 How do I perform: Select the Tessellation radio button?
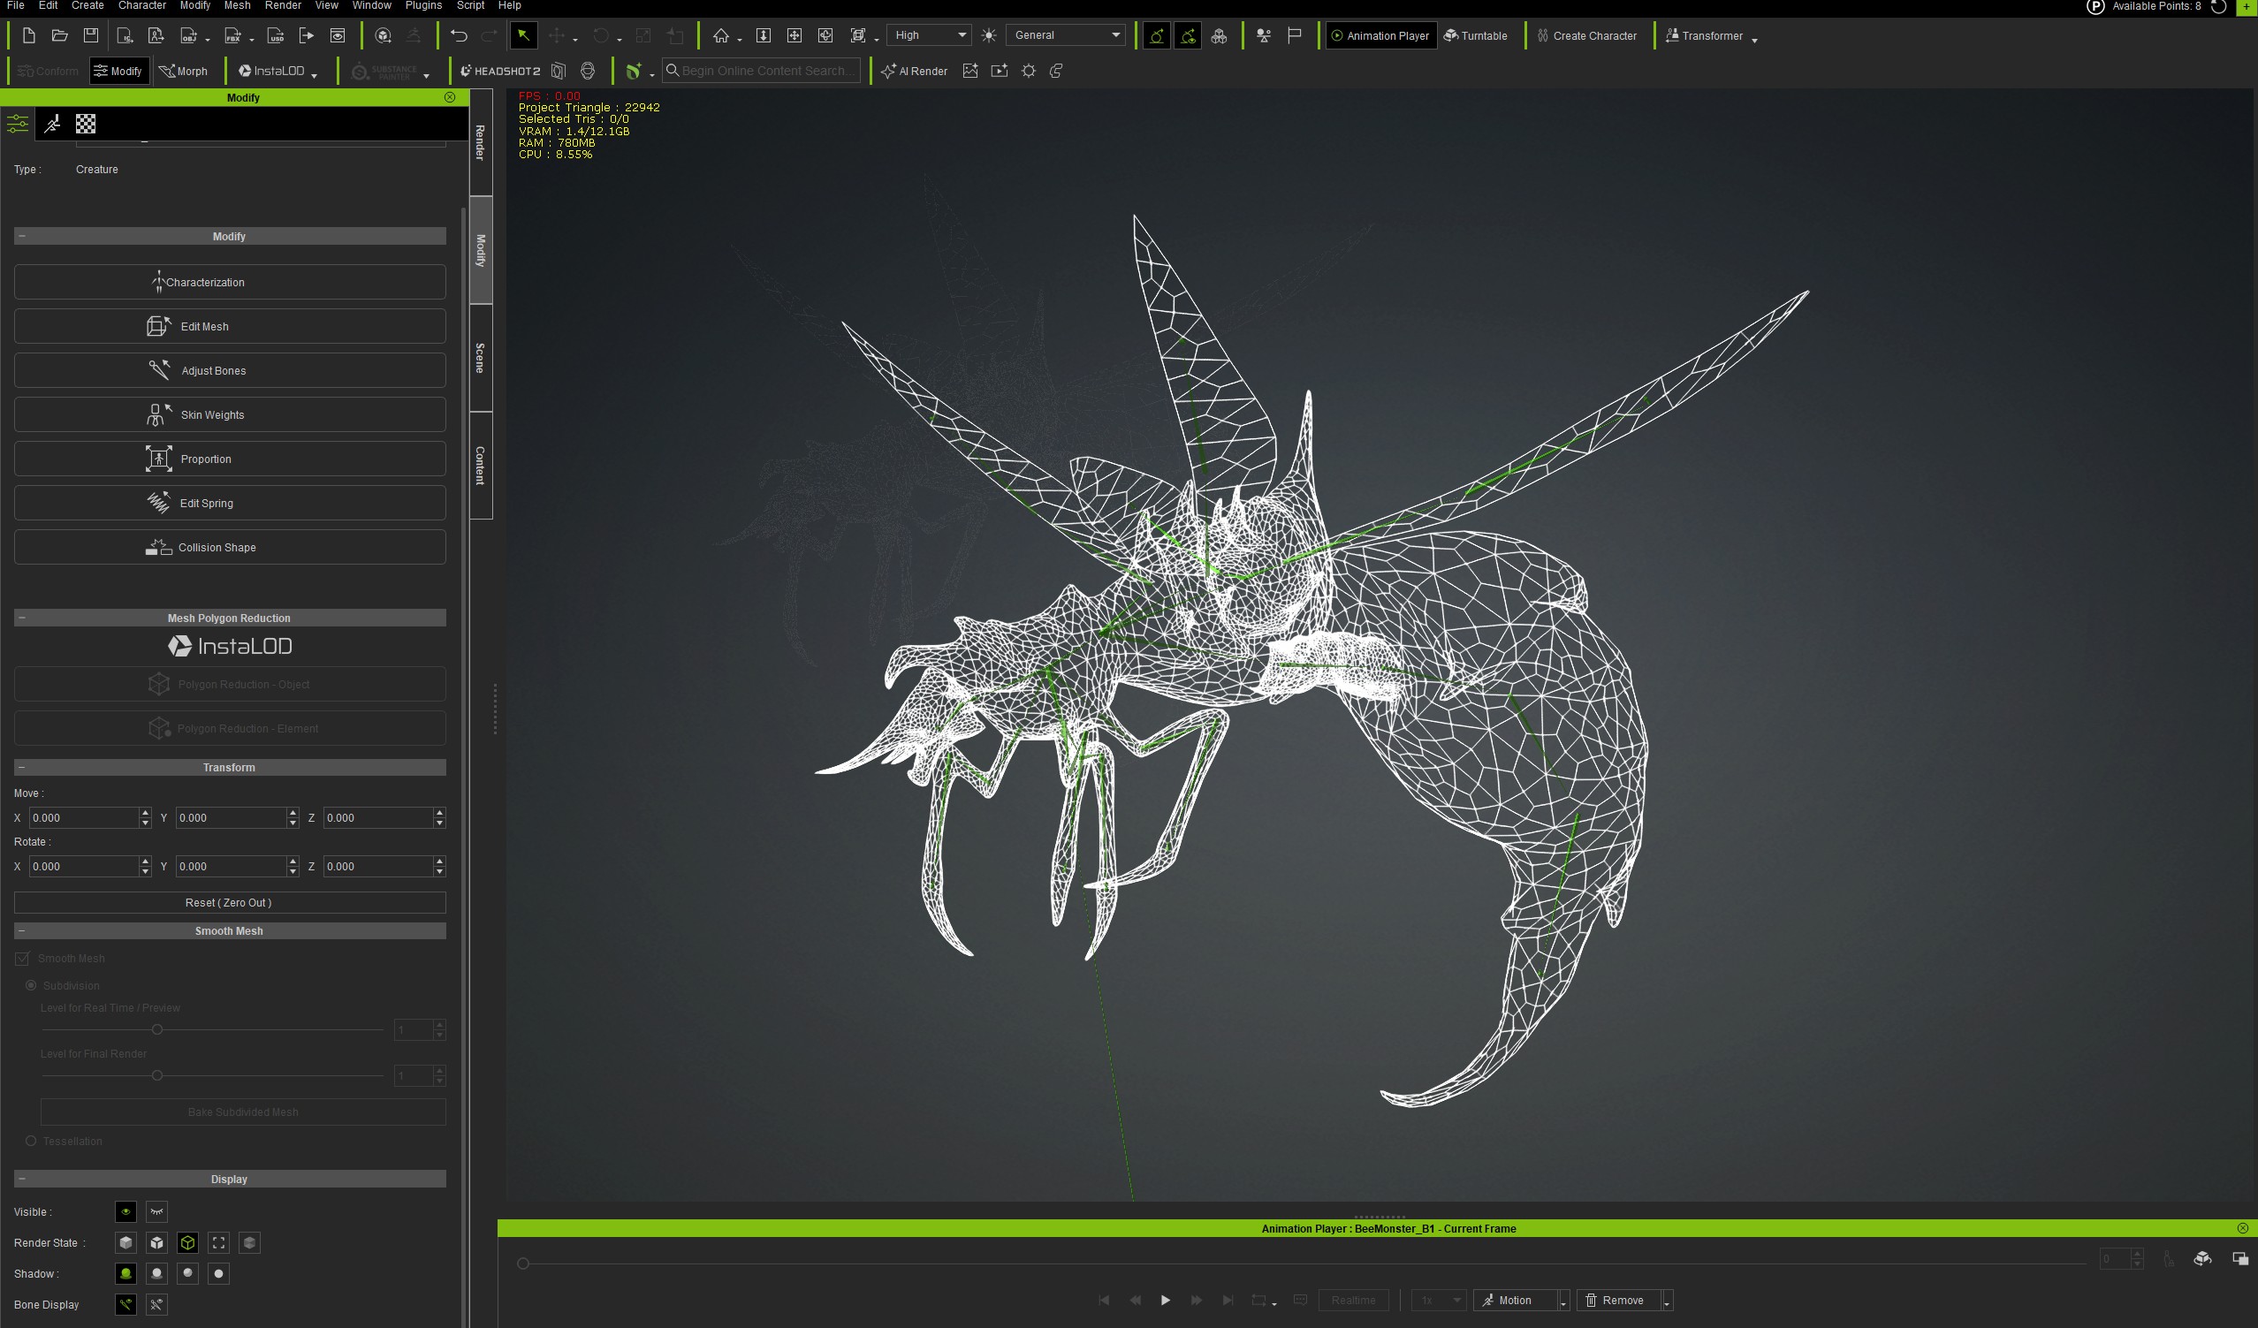click(31, 1141)
